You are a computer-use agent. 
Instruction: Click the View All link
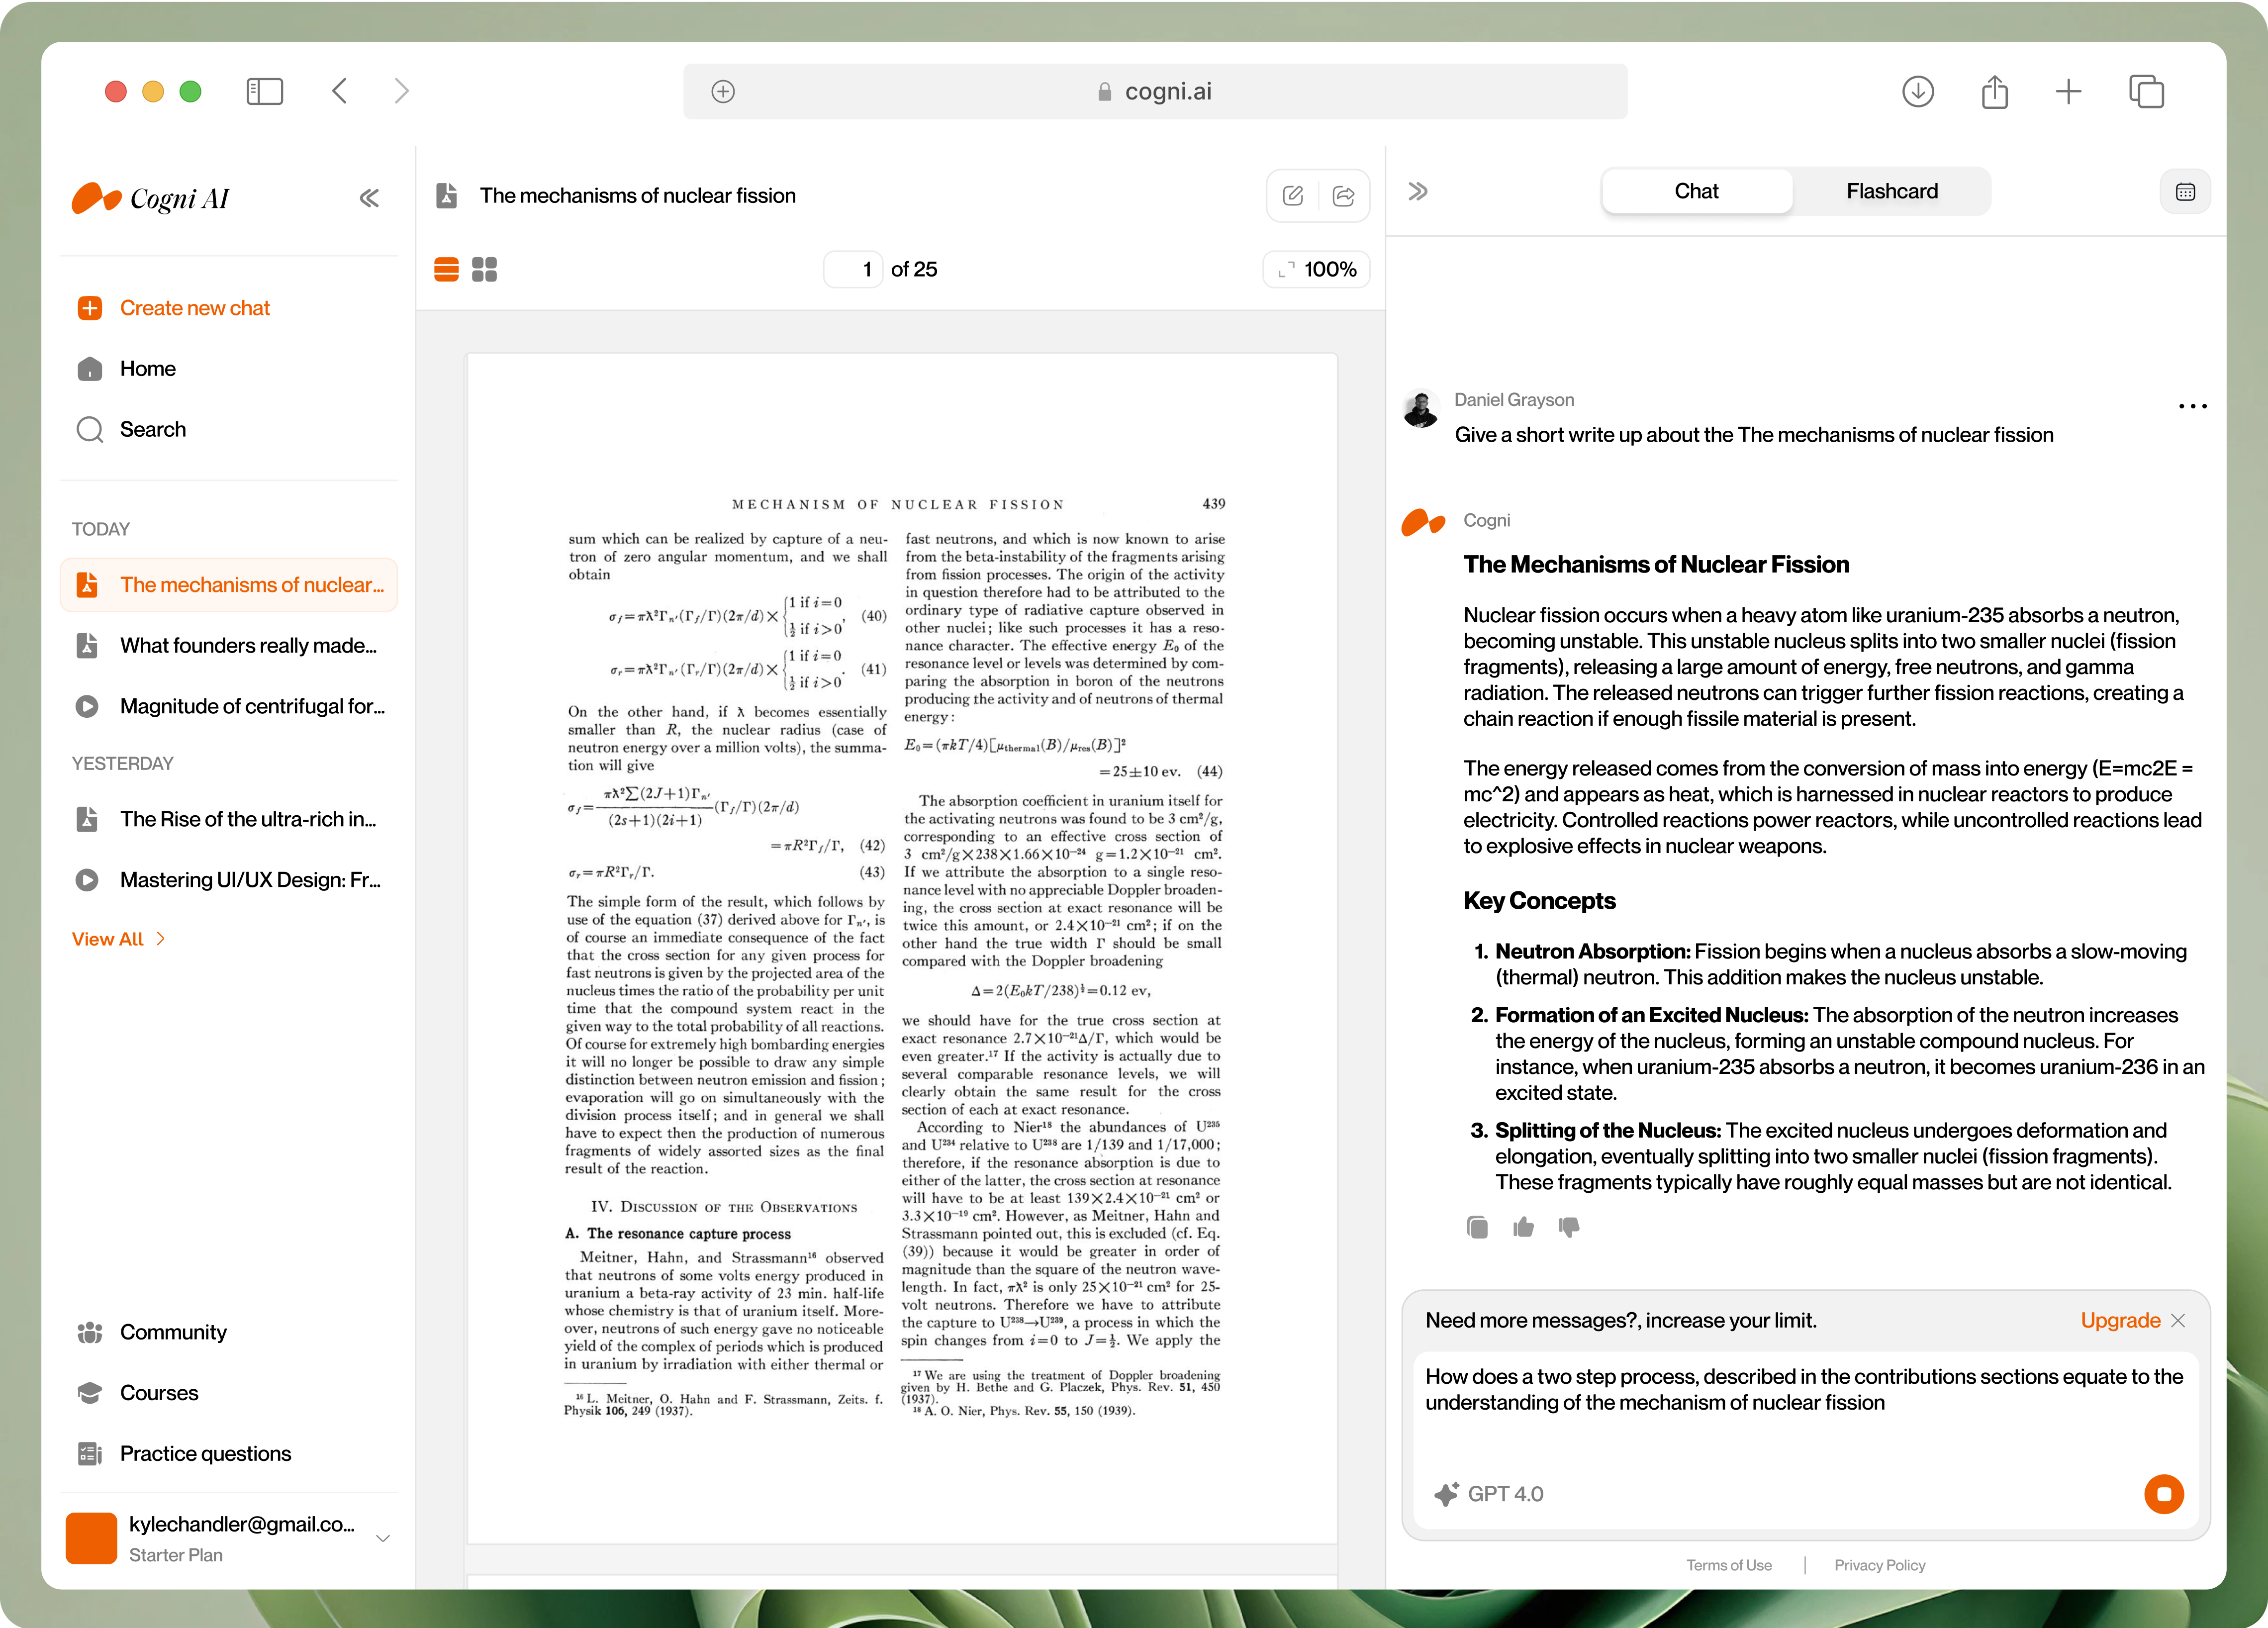pyautogui.click(x=118, y=940)
